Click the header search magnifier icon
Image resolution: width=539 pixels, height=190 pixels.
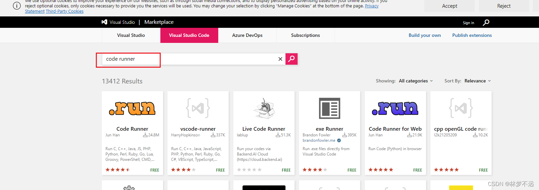[486, 22]
